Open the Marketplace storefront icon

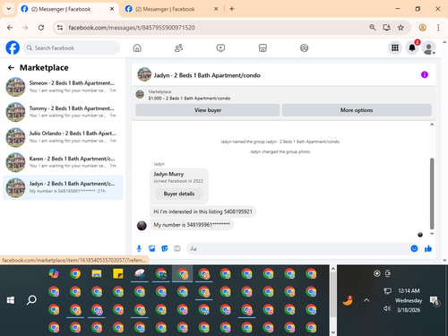(x=263, y=47)
